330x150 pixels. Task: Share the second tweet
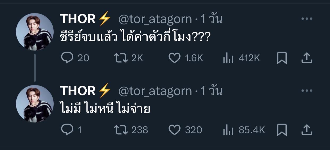point(307,130)
